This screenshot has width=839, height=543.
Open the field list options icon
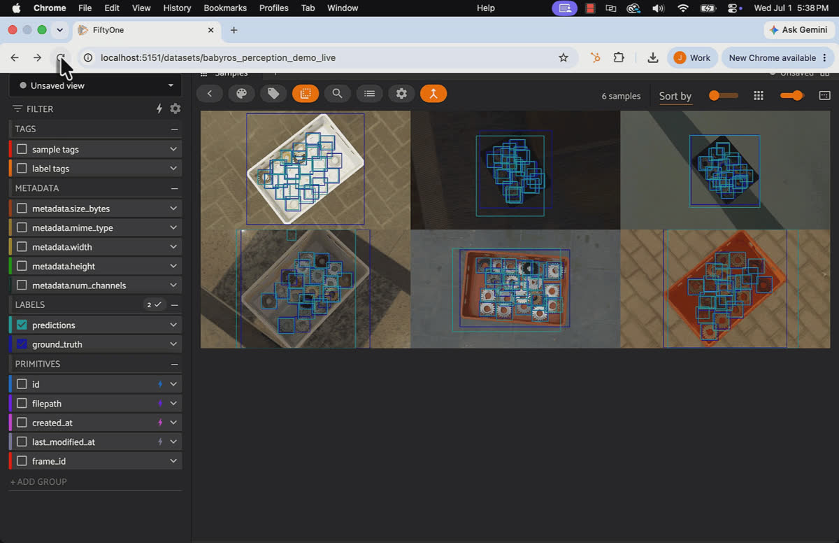click(x=369, y=94)
